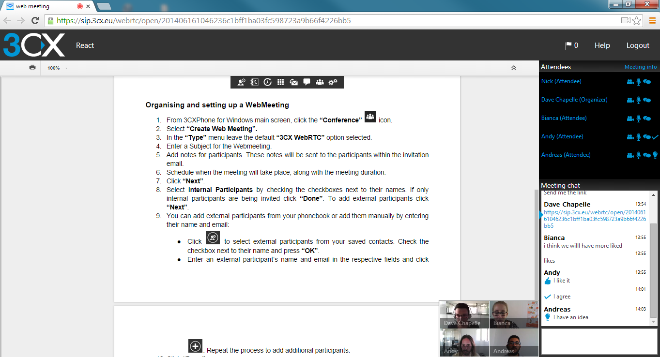Click heading 'Organising and setting up a WebMeeting'

coord(217,105)
